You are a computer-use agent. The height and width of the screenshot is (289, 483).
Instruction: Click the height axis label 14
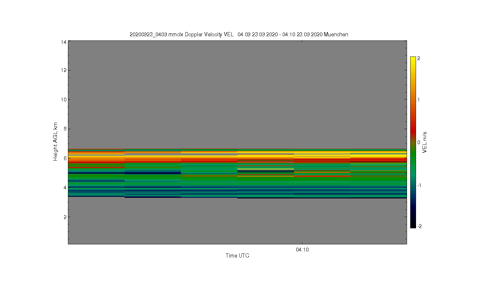point(64,42)
